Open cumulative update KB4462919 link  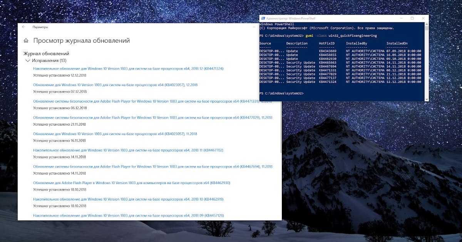pyautogui.click(x=128, y=199)
